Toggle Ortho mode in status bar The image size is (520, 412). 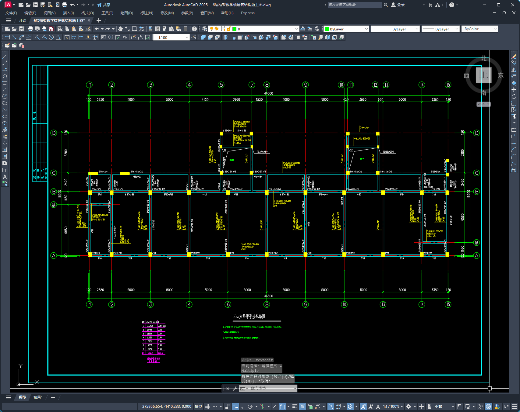coord(243,407)
